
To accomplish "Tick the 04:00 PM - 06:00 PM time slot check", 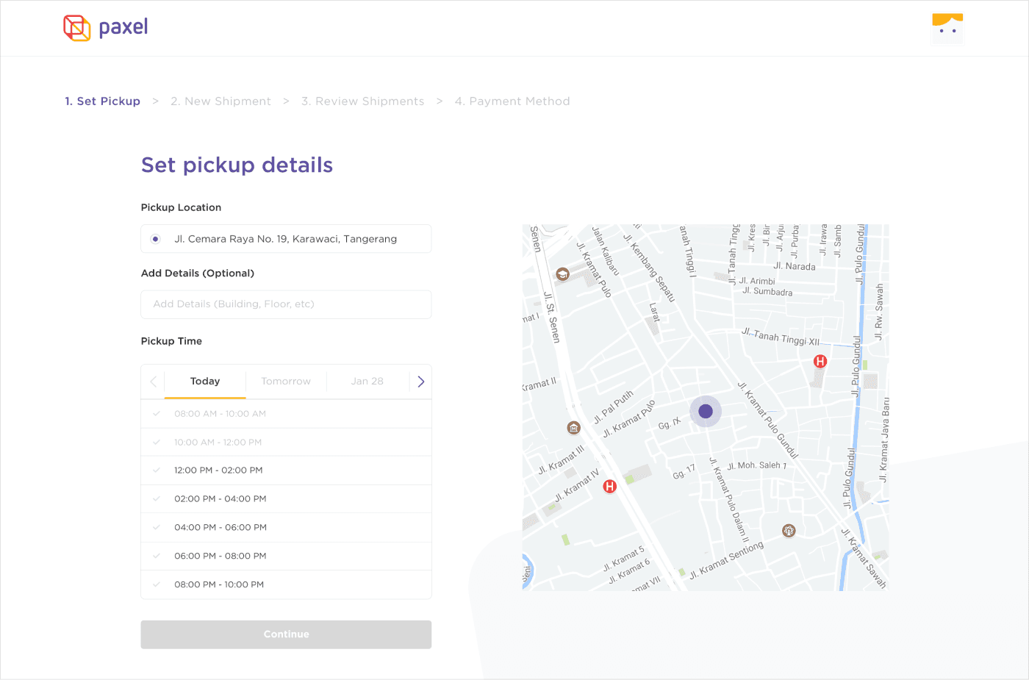I will tap(157, 527).
